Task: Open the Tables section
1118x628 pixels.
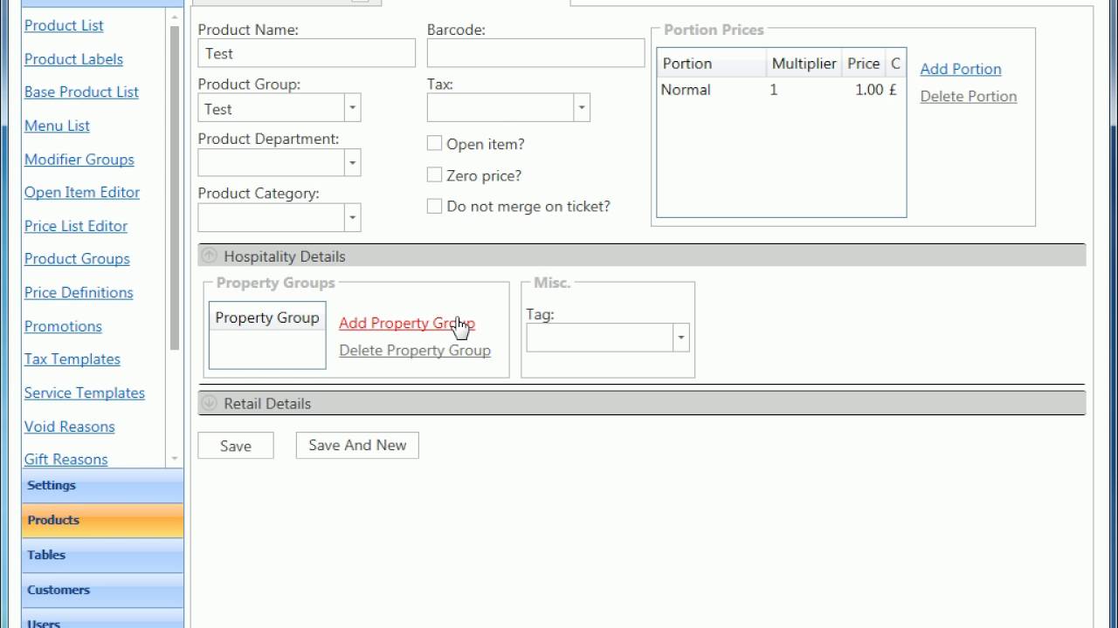Action: tap(102, 555)
